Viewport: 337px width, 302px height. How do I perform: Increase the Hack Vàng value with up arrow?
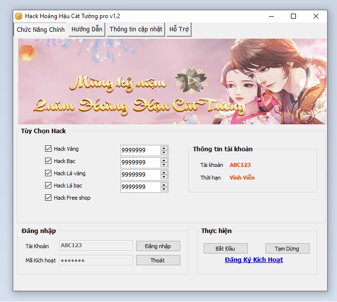[x=164, y=148]
